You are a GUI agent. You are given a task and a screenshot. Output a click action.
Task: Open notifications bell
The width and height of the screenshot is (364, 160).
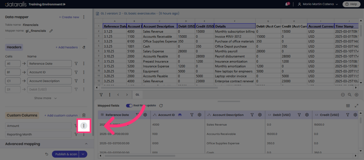287,4
